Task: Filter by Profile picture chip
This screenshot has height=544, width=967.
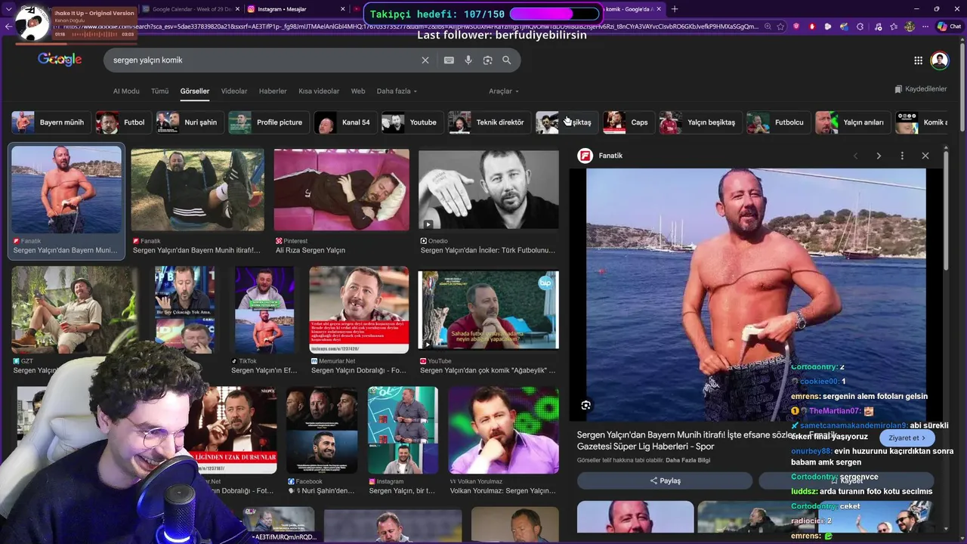Action: 269,122
